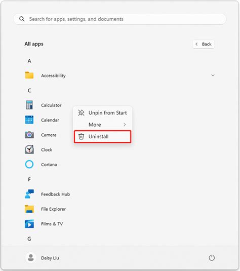The height and width of the screenshot is (271, 240).
Task: Click the letter G section header
Action: click(x=29, y=239)
